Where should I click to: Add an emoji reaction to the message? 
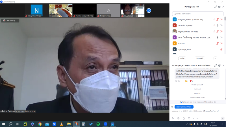point(179,81)
